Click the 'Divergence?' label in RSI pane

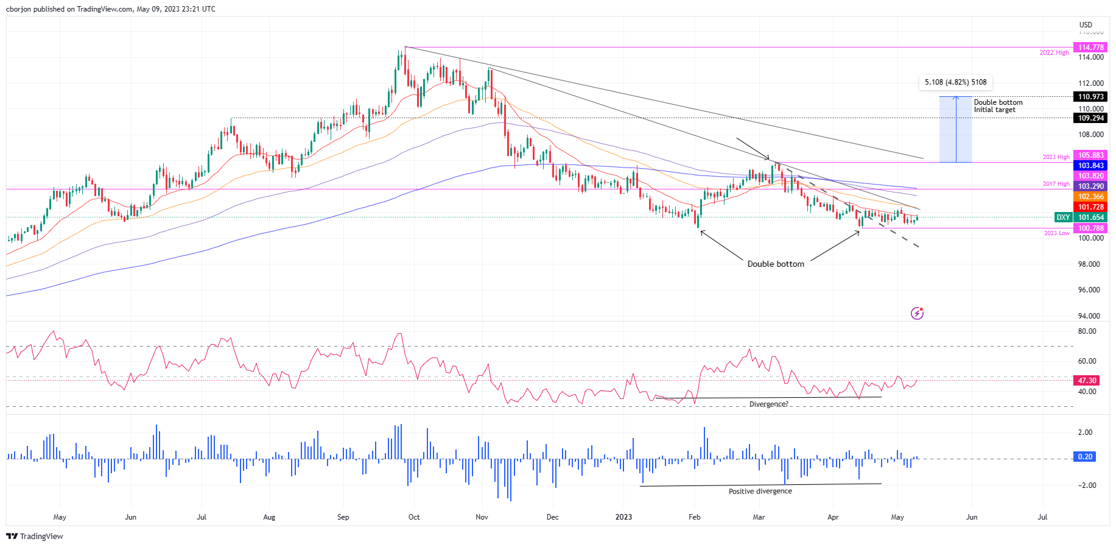[768, 404]
